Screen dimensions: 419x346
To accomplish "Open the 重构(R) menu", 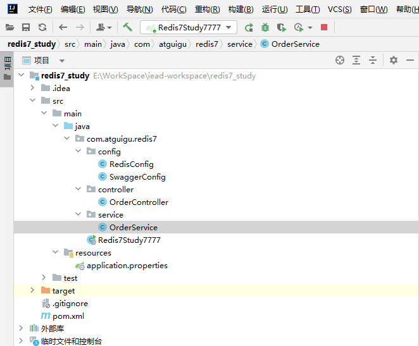I will click(x=207, y=9).
